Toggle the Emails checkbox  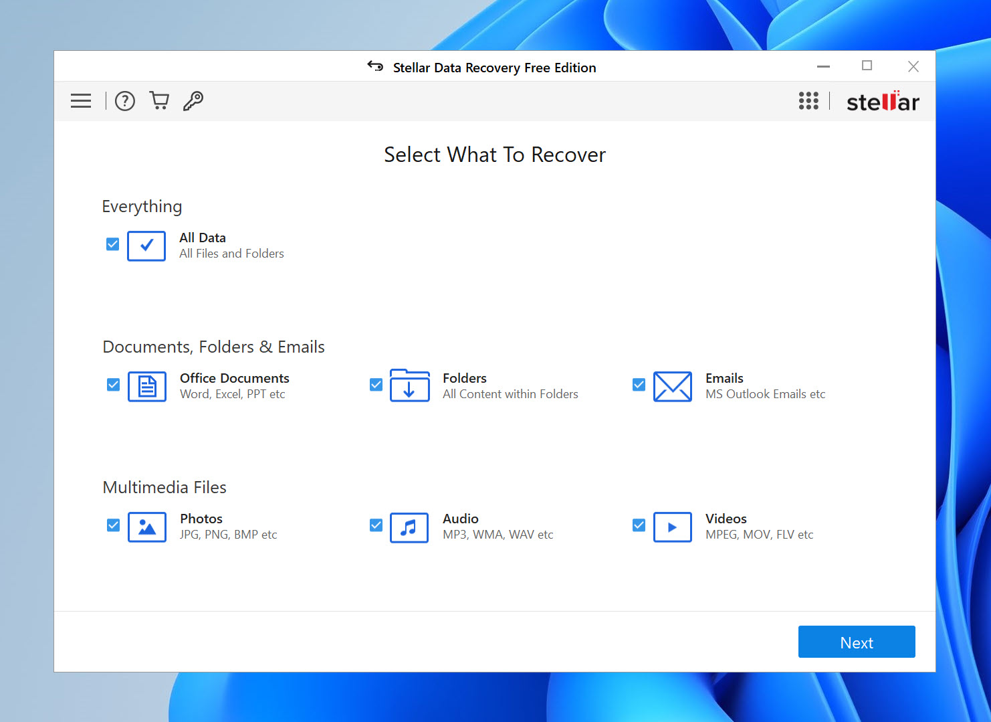[639, 385]
